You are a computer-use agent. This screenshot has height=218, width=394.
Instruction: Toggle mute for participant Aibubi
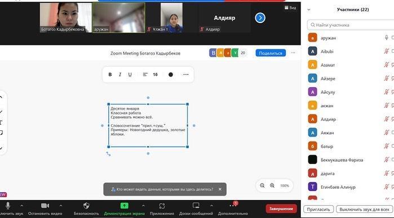click(x=387, y=51)
